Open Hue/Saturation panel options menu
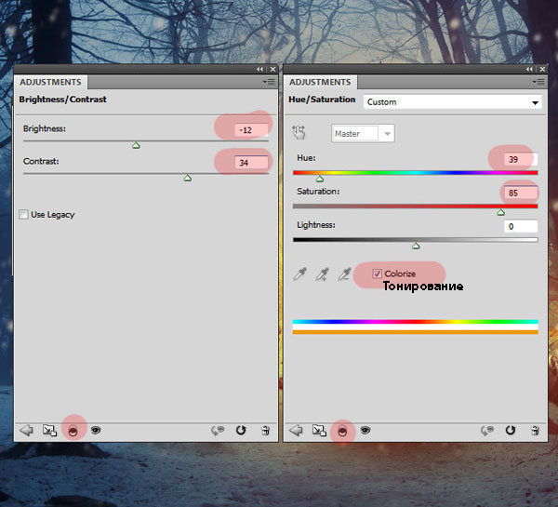 (x=538, y=82)
